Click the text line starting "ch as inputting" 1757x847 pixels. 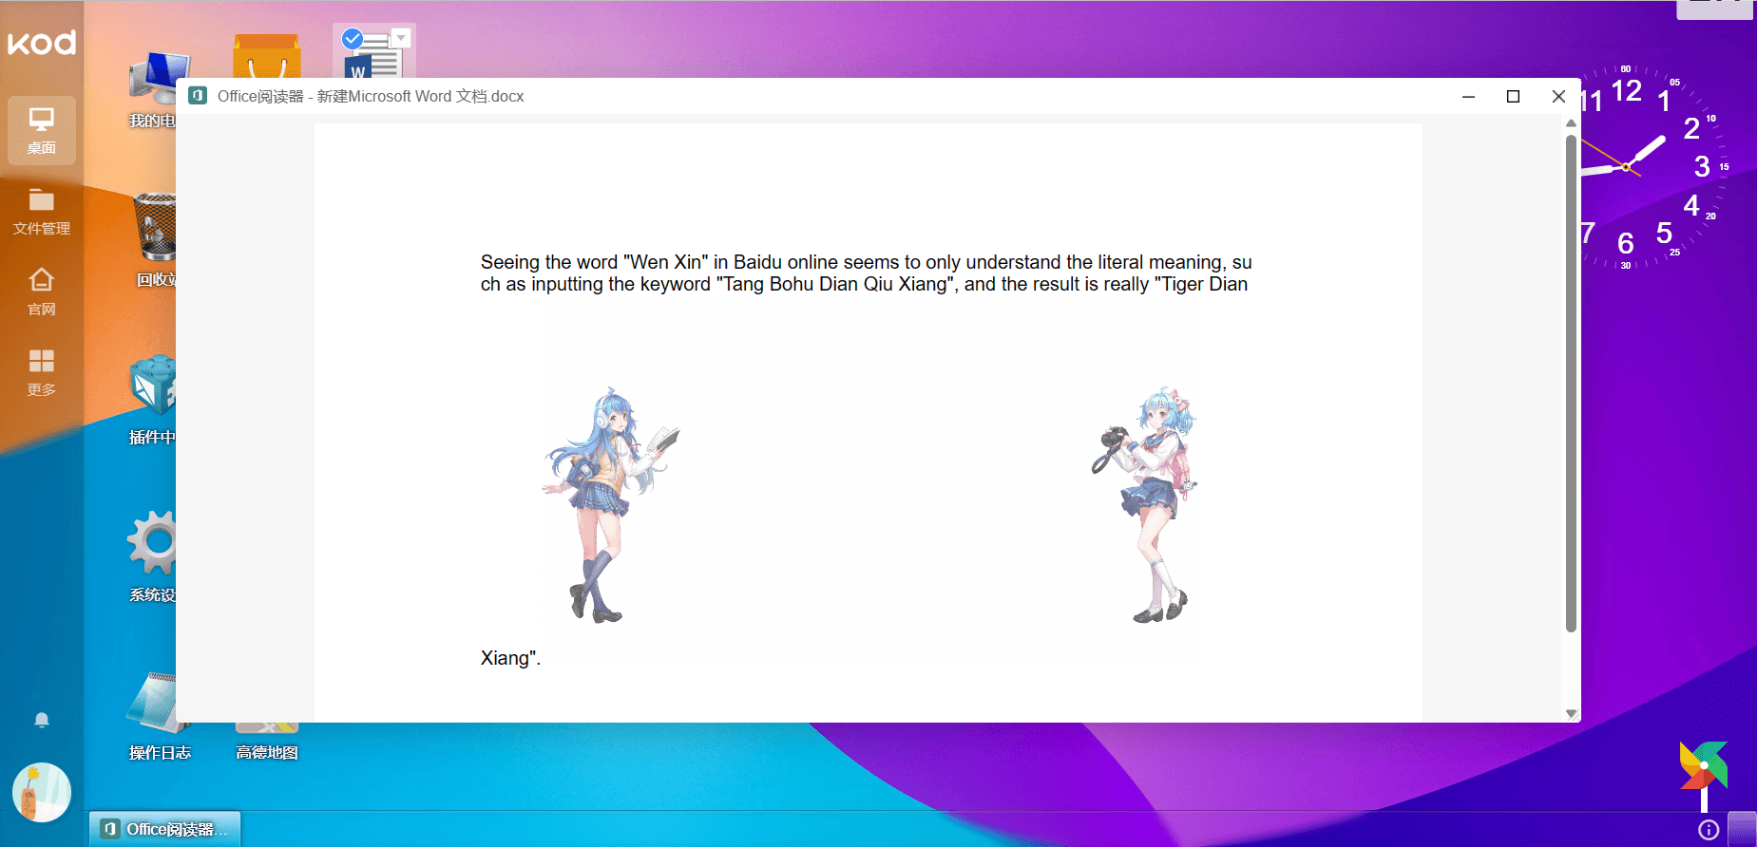pyautogui.click(x=864, y=284)
